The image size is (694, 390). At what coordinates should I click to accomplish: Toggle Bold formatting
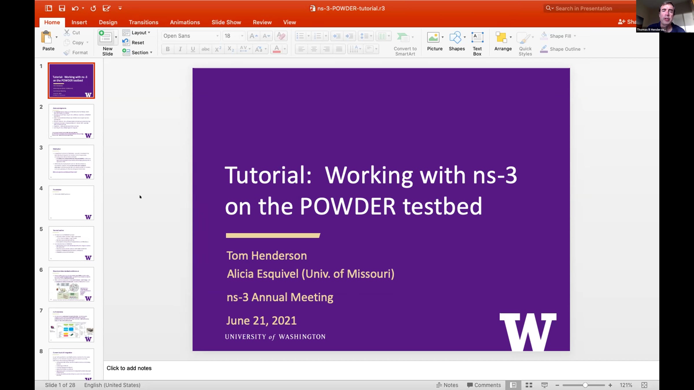tap(168, 49)
